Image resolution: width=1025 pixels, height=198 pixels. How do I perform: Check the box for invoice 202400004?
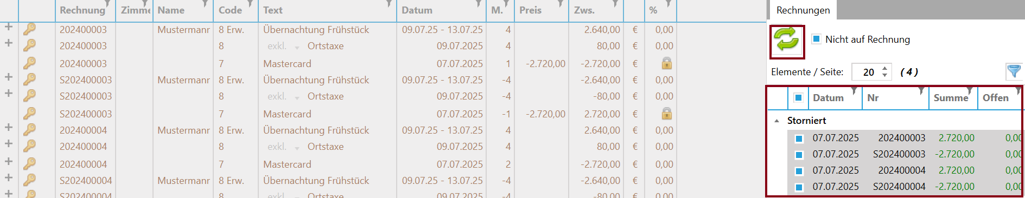pos(799,171)
